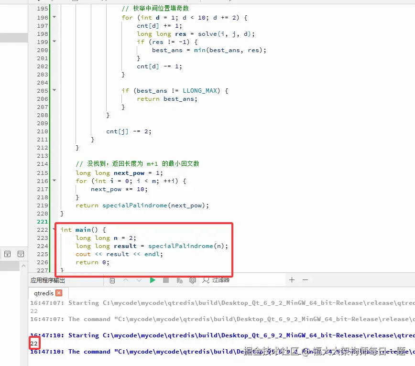Click 'n = 2;' on line 223
The image size is (415, 366).
[125, 238]
